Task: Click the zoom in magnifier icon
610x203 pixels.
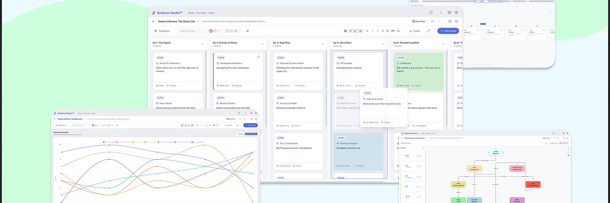Action: click(x=398, y=31)
